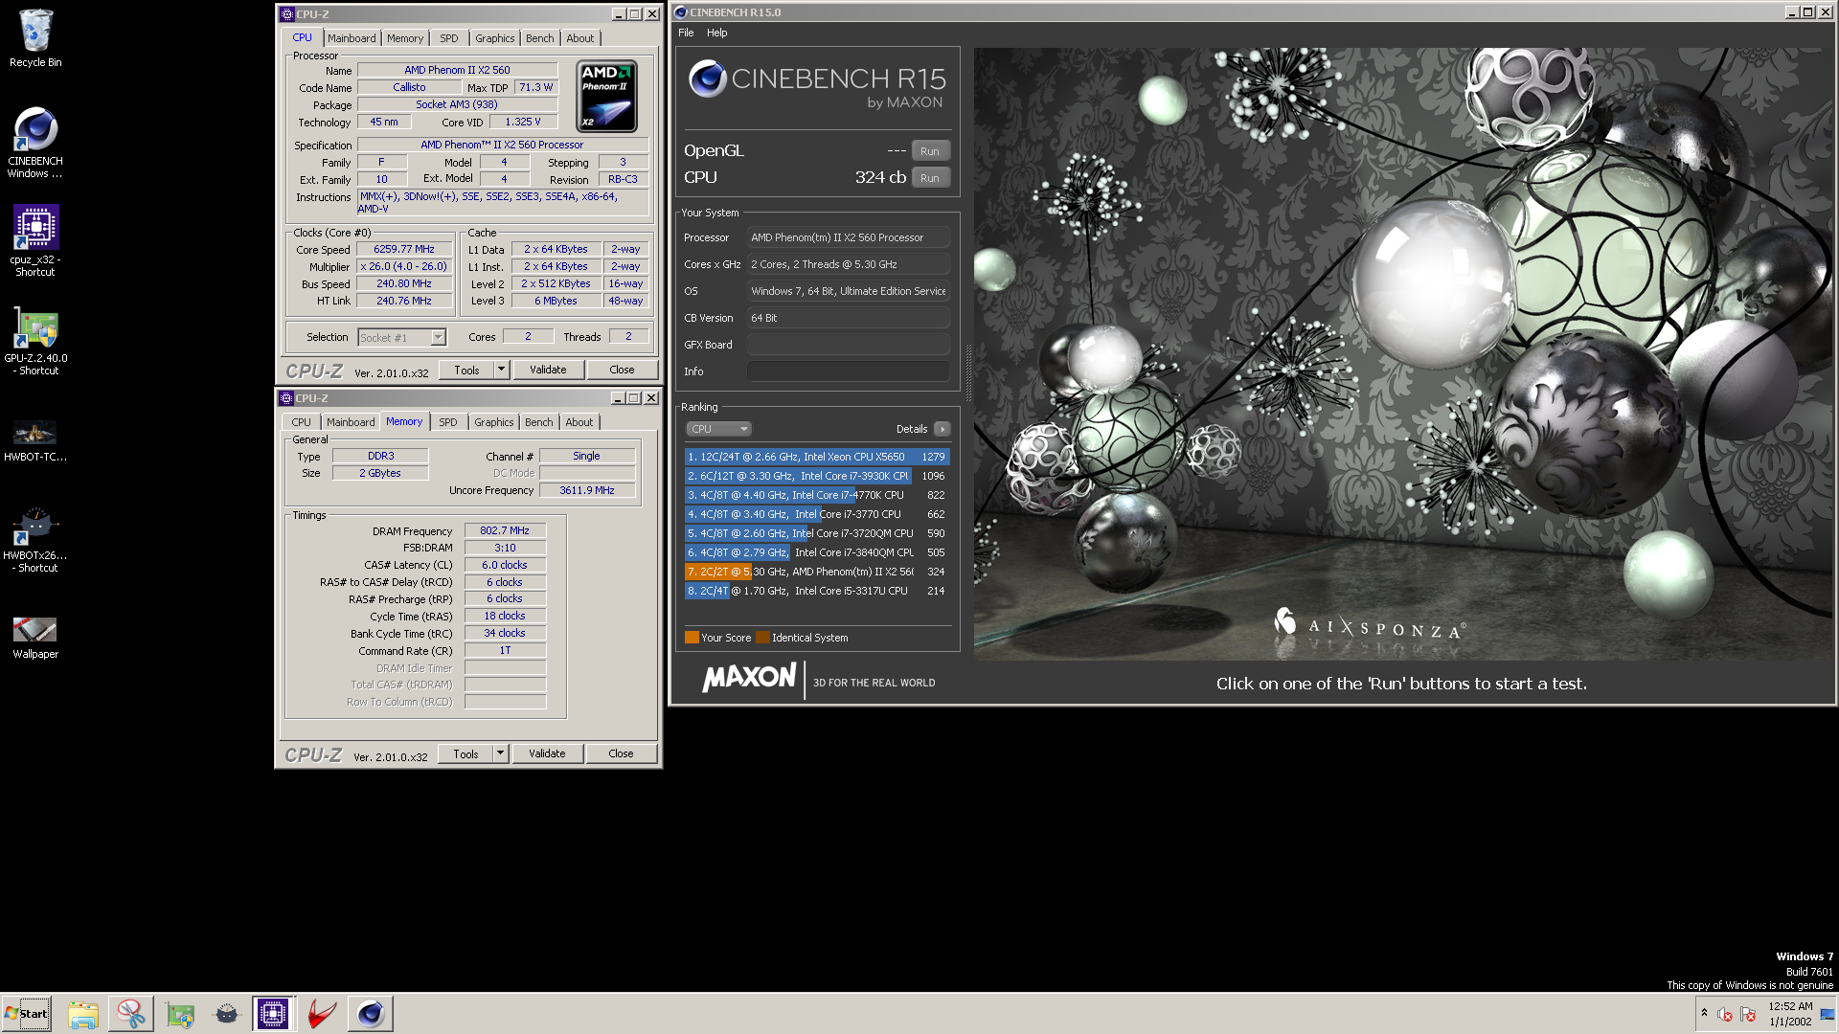
Task: Click the brown Identical System legend swatch
Action: (762, 638)
